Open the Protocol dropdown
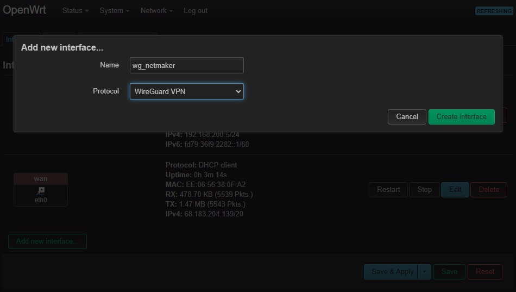This screenshot has width=516, height=292. (186, 91)
